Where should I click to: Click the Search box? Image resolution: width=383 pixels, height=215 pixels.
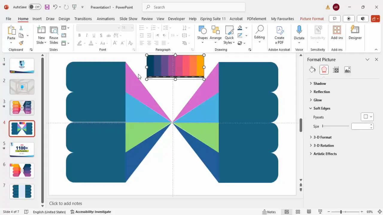194,7
